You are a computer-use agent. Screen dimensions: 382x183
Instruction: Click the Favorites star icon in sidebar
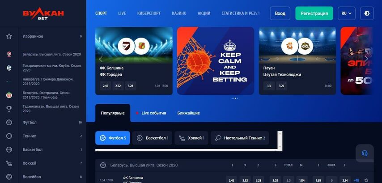pos(9,36)
